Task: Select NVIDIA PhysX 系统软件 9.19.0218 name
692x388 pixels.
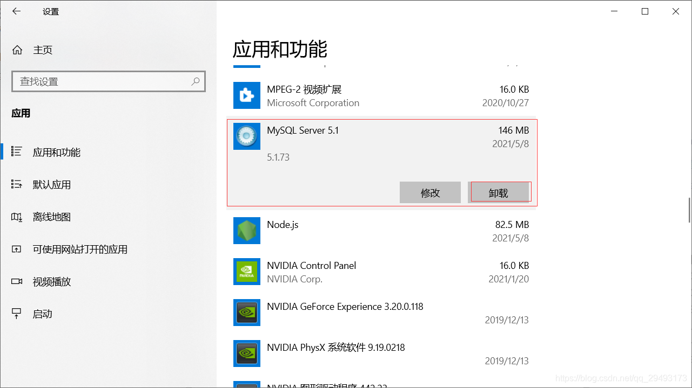Action: click(336, 348)
